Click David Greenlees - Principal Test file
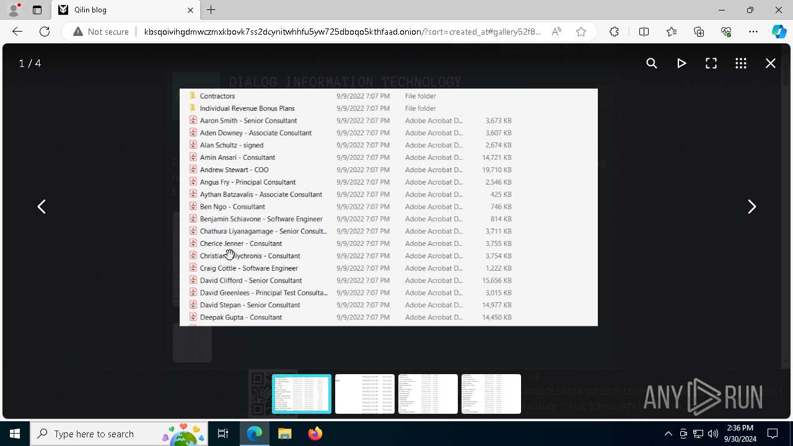 [x=388, y=292]
